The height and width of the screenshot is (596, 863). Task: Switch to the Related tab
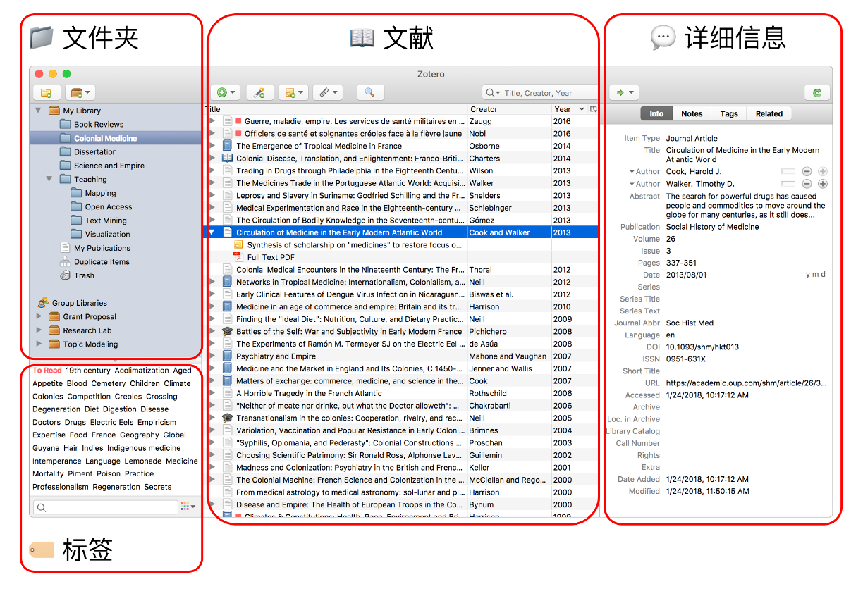point(769,113)
